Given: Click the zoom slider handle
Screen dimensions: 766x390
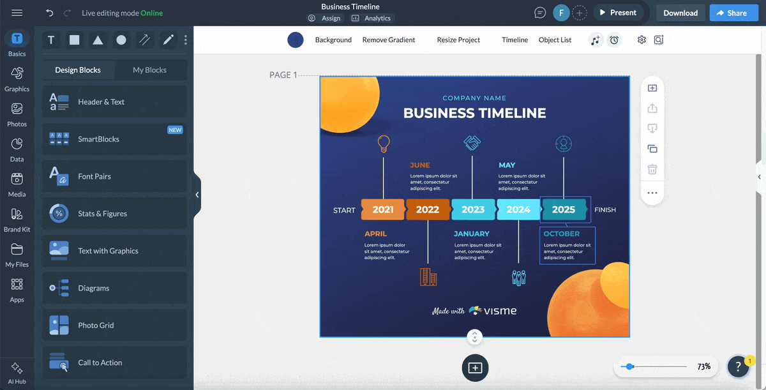Looking at the screenshot, I should (x=630, y=367).
